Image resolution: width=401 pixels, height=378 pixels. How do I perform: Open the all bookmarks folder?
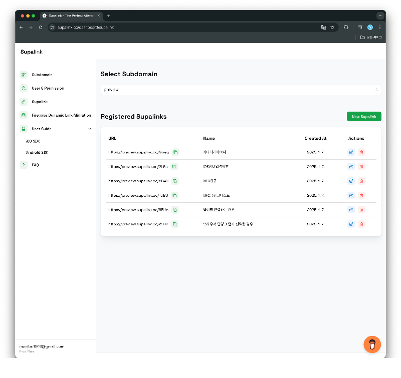(x=371, y=37)
